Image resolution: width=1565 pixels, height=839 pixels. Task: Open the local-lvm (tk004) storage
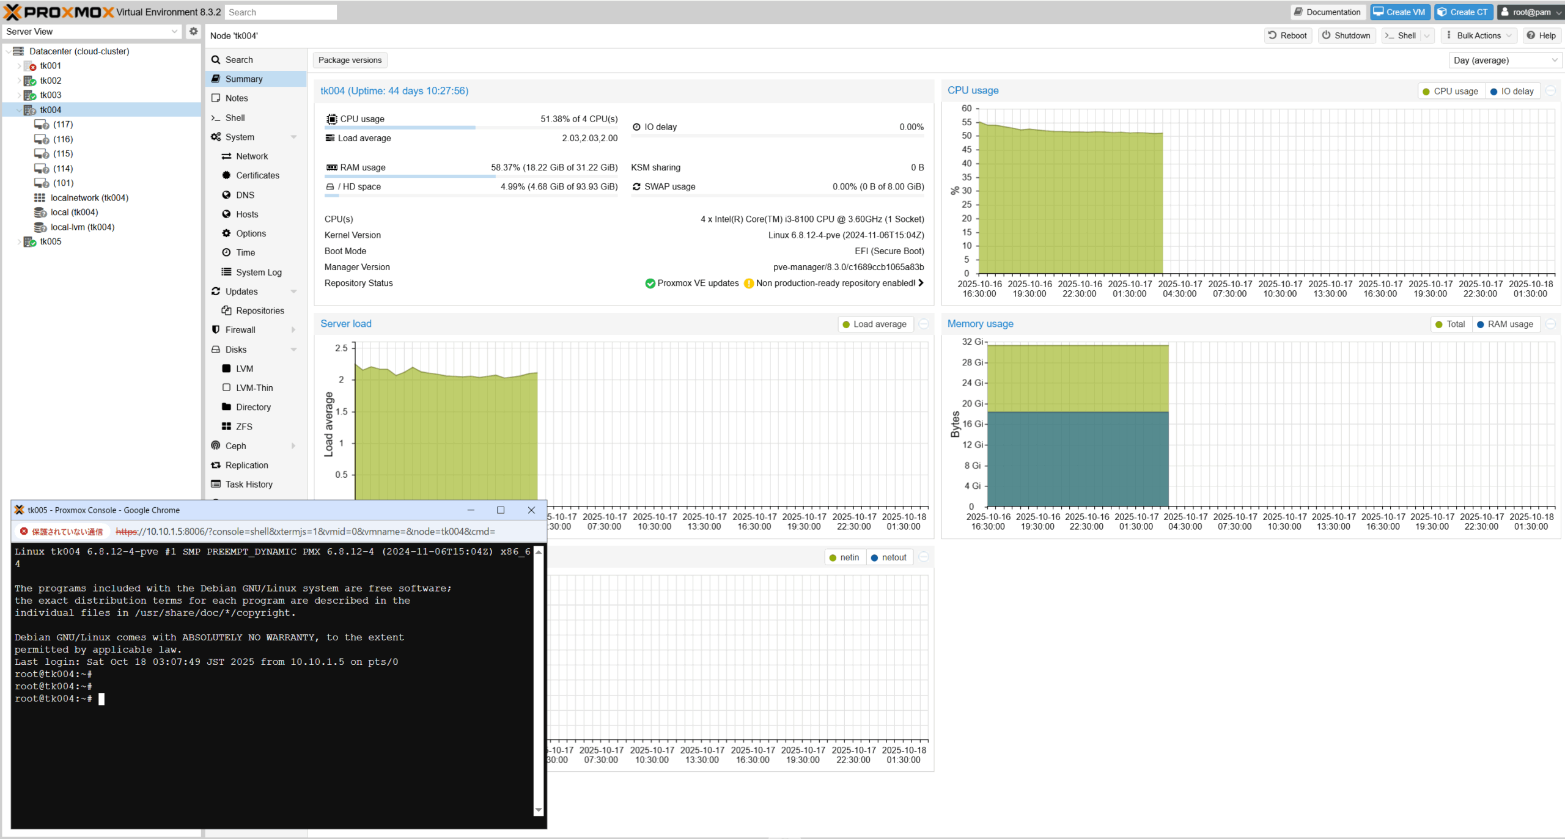(x=82, y=227)
